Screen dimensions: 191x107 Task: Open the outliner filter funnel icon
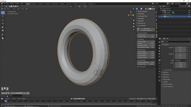(x=186, y=6)
